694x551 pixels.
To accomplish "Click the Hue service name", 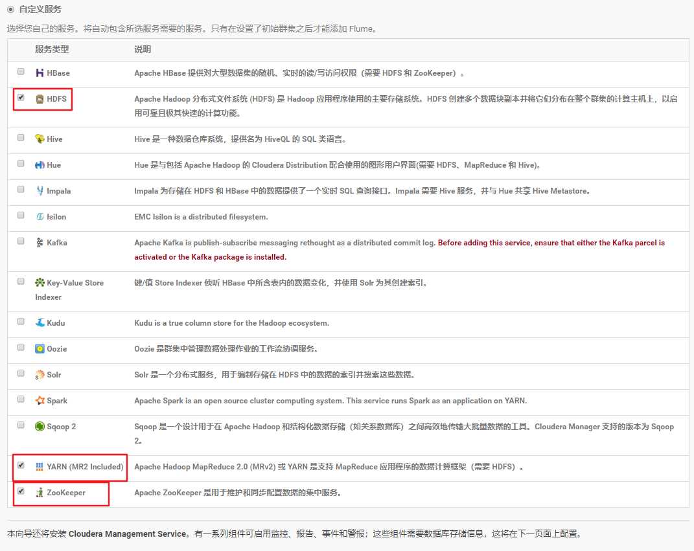I will [x=54, y=165].
